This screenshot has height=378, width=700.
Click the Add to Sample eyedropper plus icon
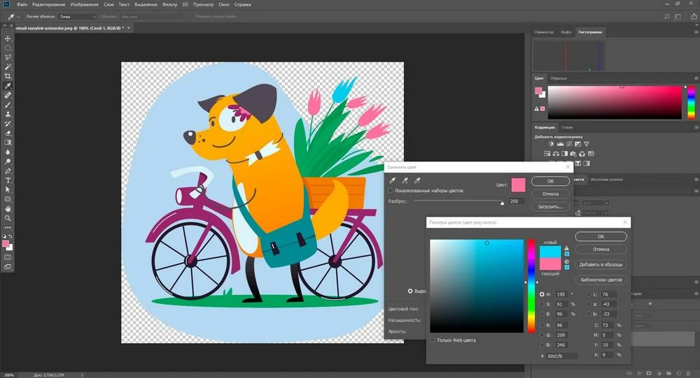(x=404, y=181)
